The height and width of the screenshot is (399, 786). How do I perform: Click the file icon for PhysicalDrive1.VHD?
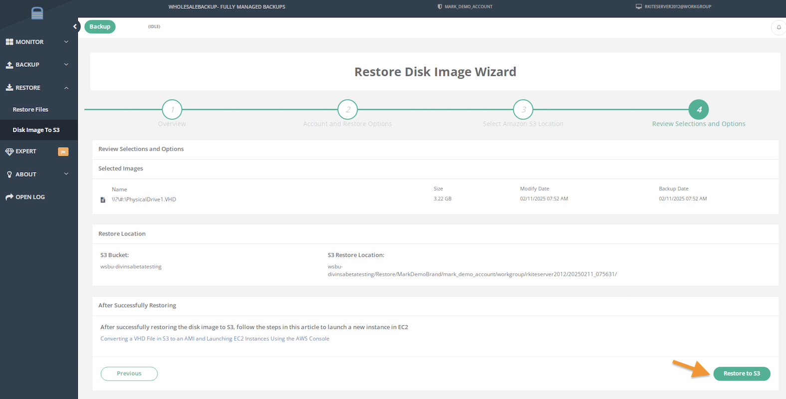[x=103, y=200]
